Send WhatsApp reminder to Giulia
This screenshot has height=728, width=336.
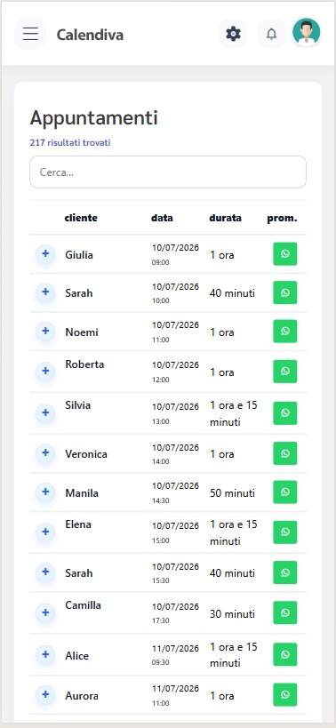pos(285,254)
